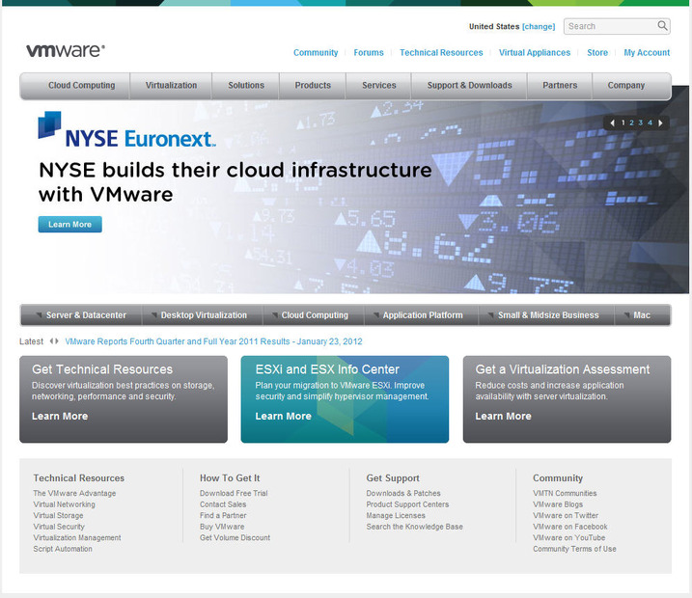Click the Find a Partner link
Screen dimensions: 692x598
pyautogui.click(x=223, y=515)
